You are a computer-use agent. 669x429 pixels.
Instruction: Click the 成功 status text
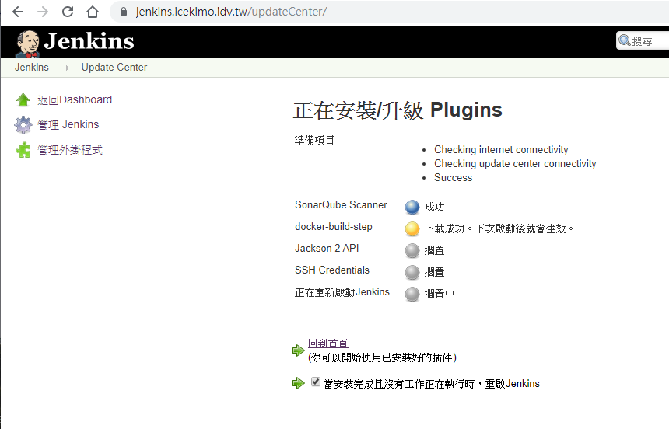[434, 208]
